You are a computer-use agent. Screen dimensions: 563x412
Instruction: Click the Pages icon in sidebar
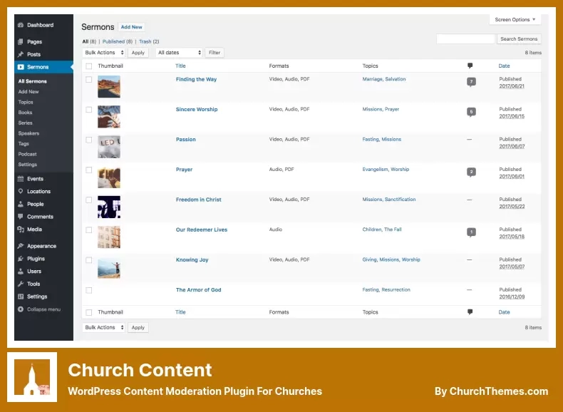pyautogui.click(x=21, y=41)
